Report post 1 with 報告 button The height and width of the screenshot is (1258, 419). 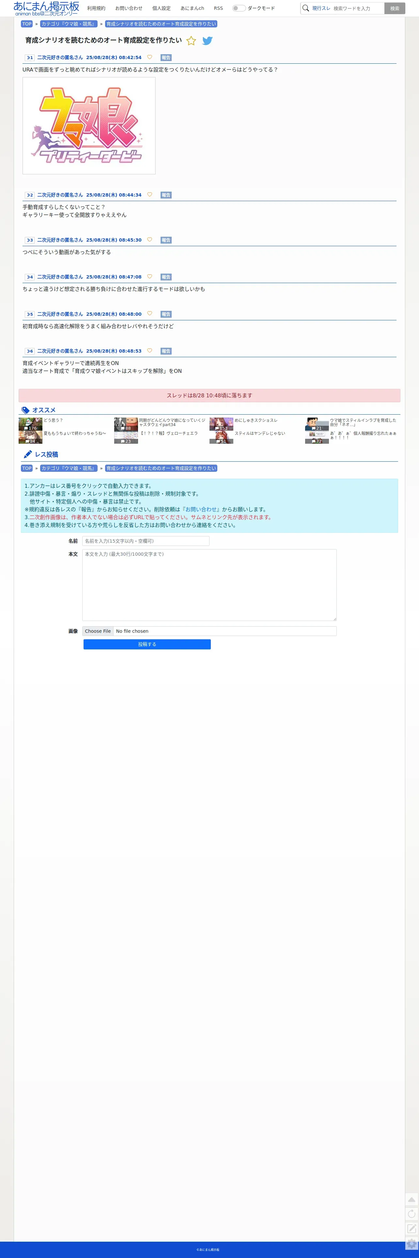[166, 57]
